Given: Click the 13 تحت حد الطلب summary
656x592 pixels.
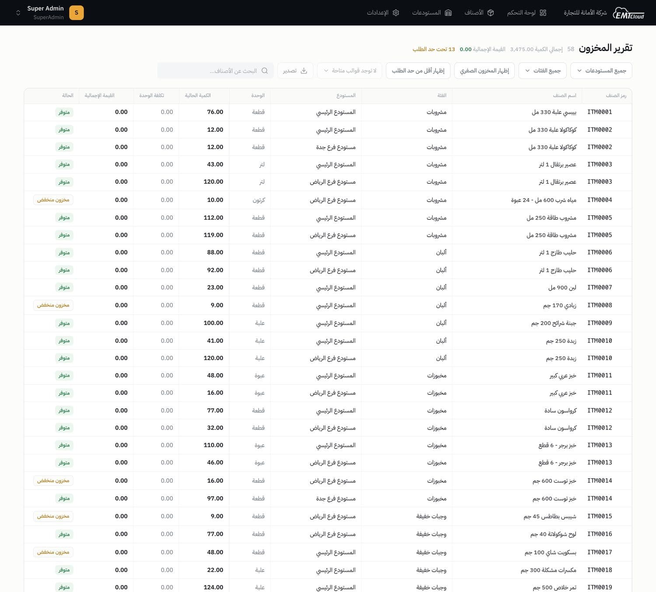Looking at the screenshot, I should pos(434,49).
